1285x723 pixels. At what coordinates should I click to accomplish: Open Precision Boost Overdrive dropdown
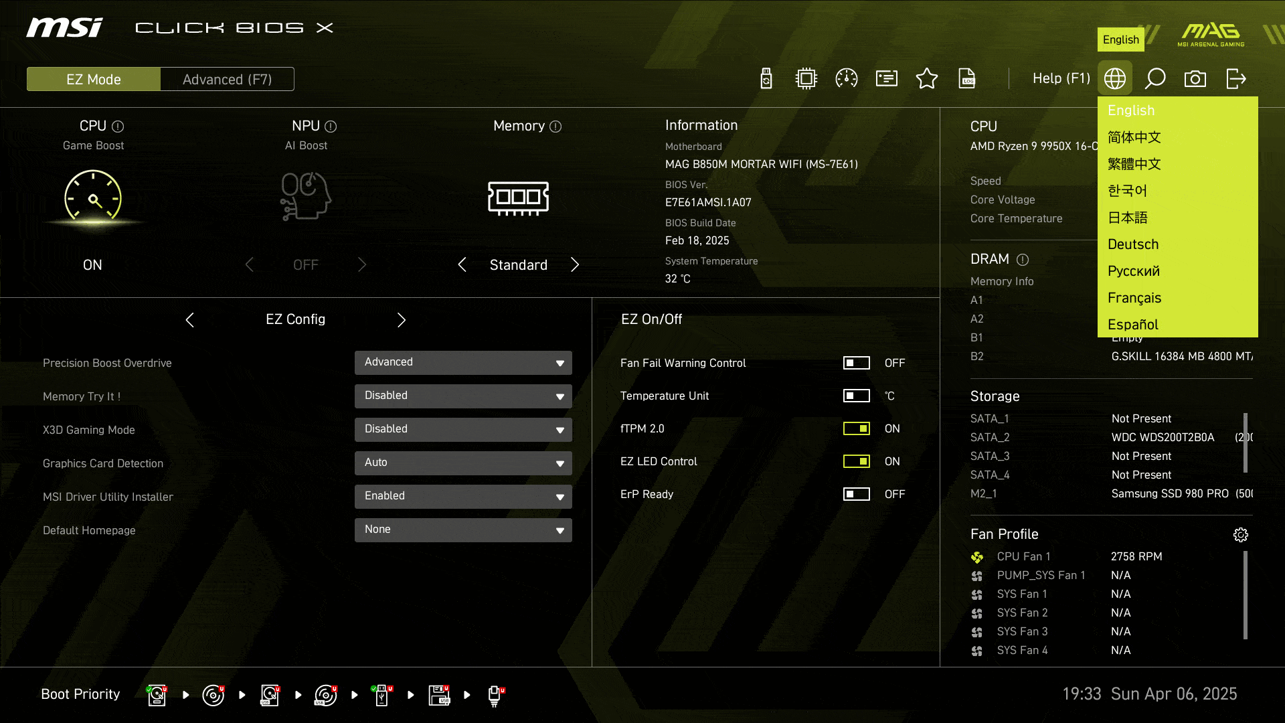point(463,363)
